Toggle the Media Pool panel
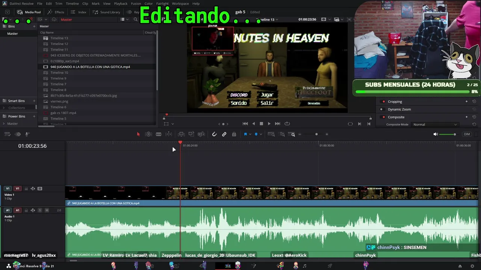This screenshot has height=270, width=481. pos(29,12)
